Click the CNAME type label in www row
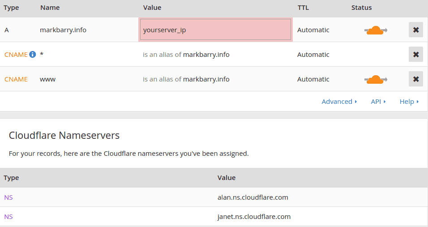This screenshot has height=227, width=428. [16, 79]
